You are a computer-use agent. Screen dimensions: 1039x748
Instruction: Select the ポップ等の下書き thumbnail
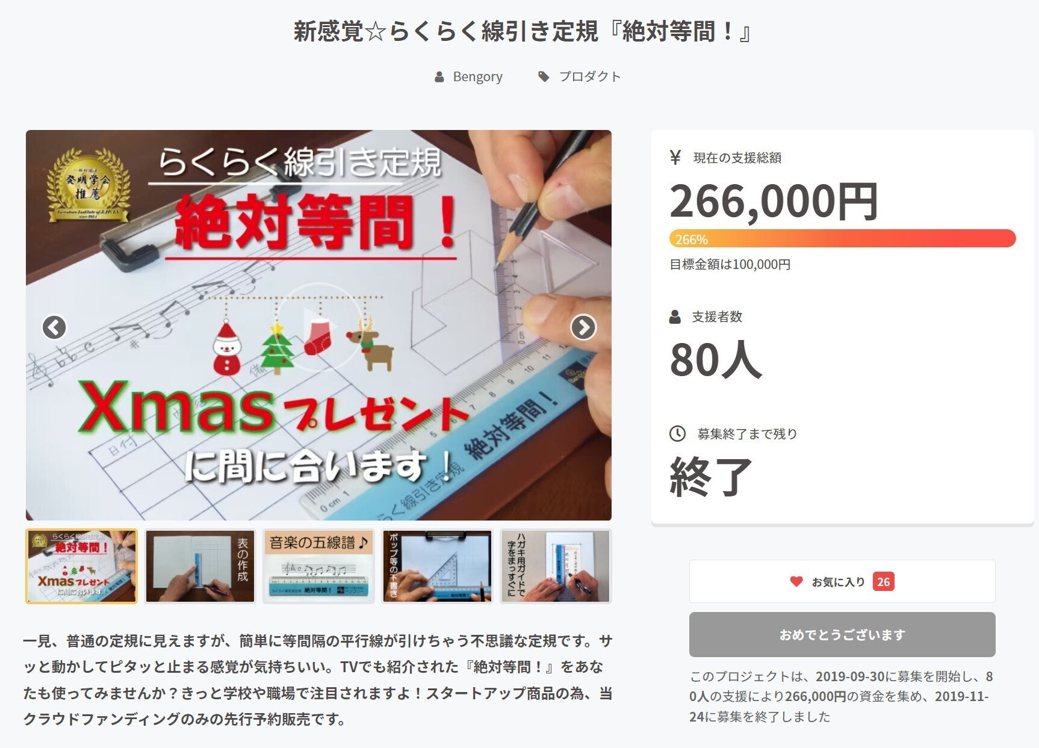tap(437, 566)
